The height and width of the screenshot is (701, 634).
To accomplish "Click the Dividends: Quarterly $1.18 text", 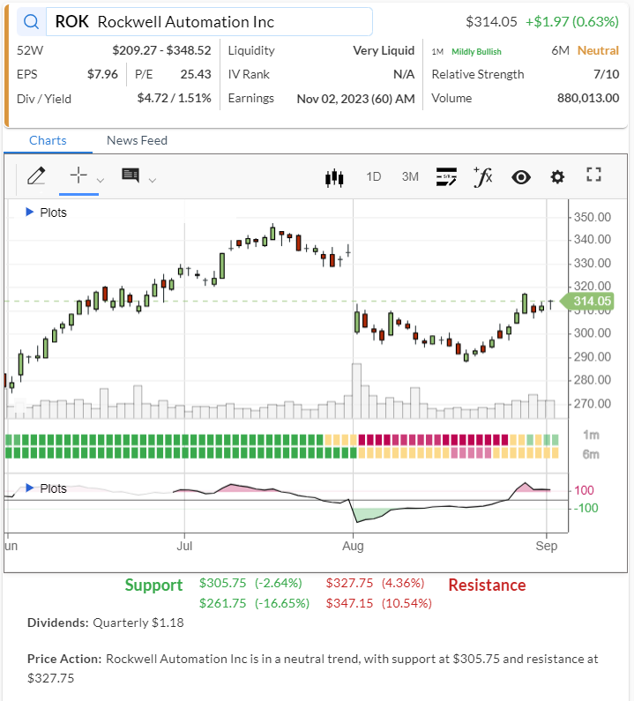I will 106,623.
